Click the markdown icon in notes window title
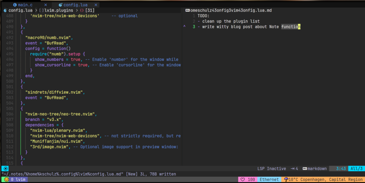 coord(187,10)
